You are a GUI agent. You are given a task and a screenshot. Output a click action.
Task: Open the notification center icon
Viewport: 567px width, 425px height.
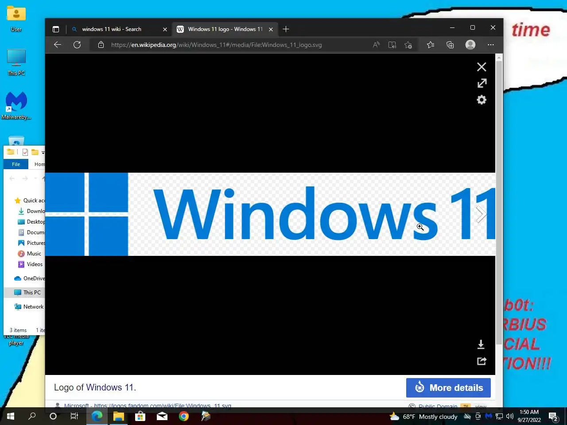(x=553, y=416)
